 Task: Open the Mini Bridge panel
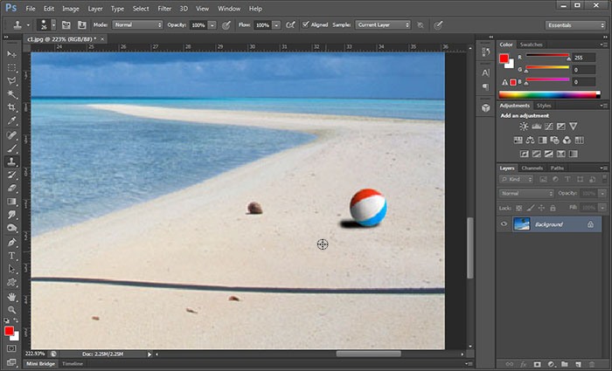[x=39, y=363]
